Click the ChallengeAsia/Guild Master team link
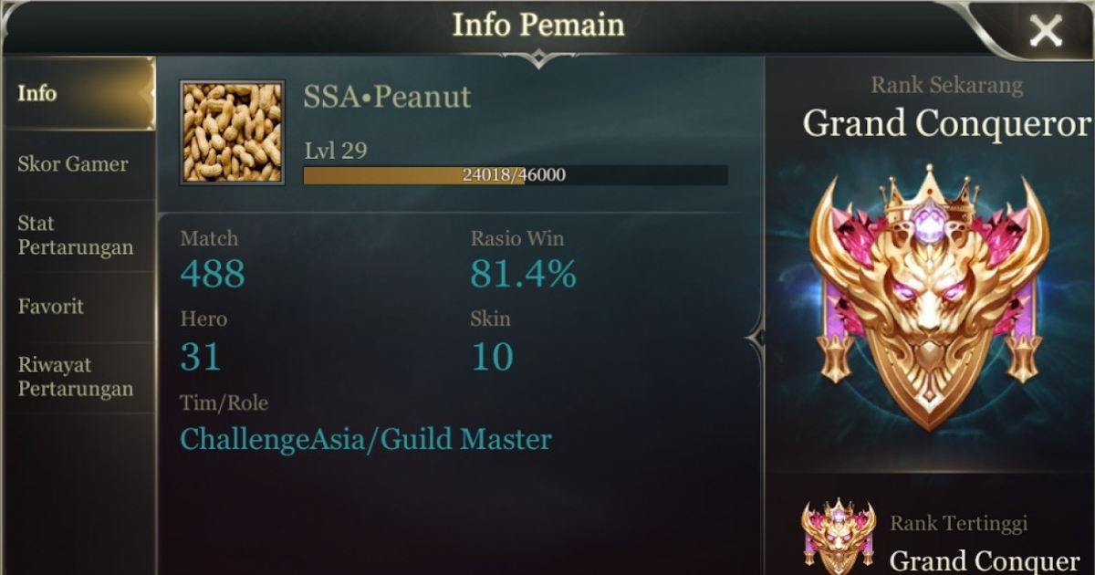 point(366,440)
